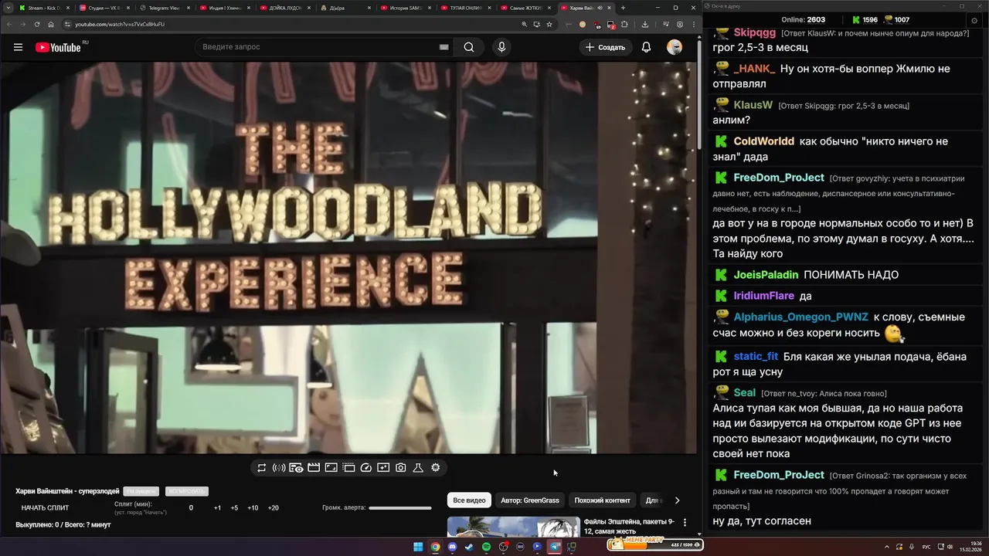
Task: Click the Создать create button
Action: [605, 47]
